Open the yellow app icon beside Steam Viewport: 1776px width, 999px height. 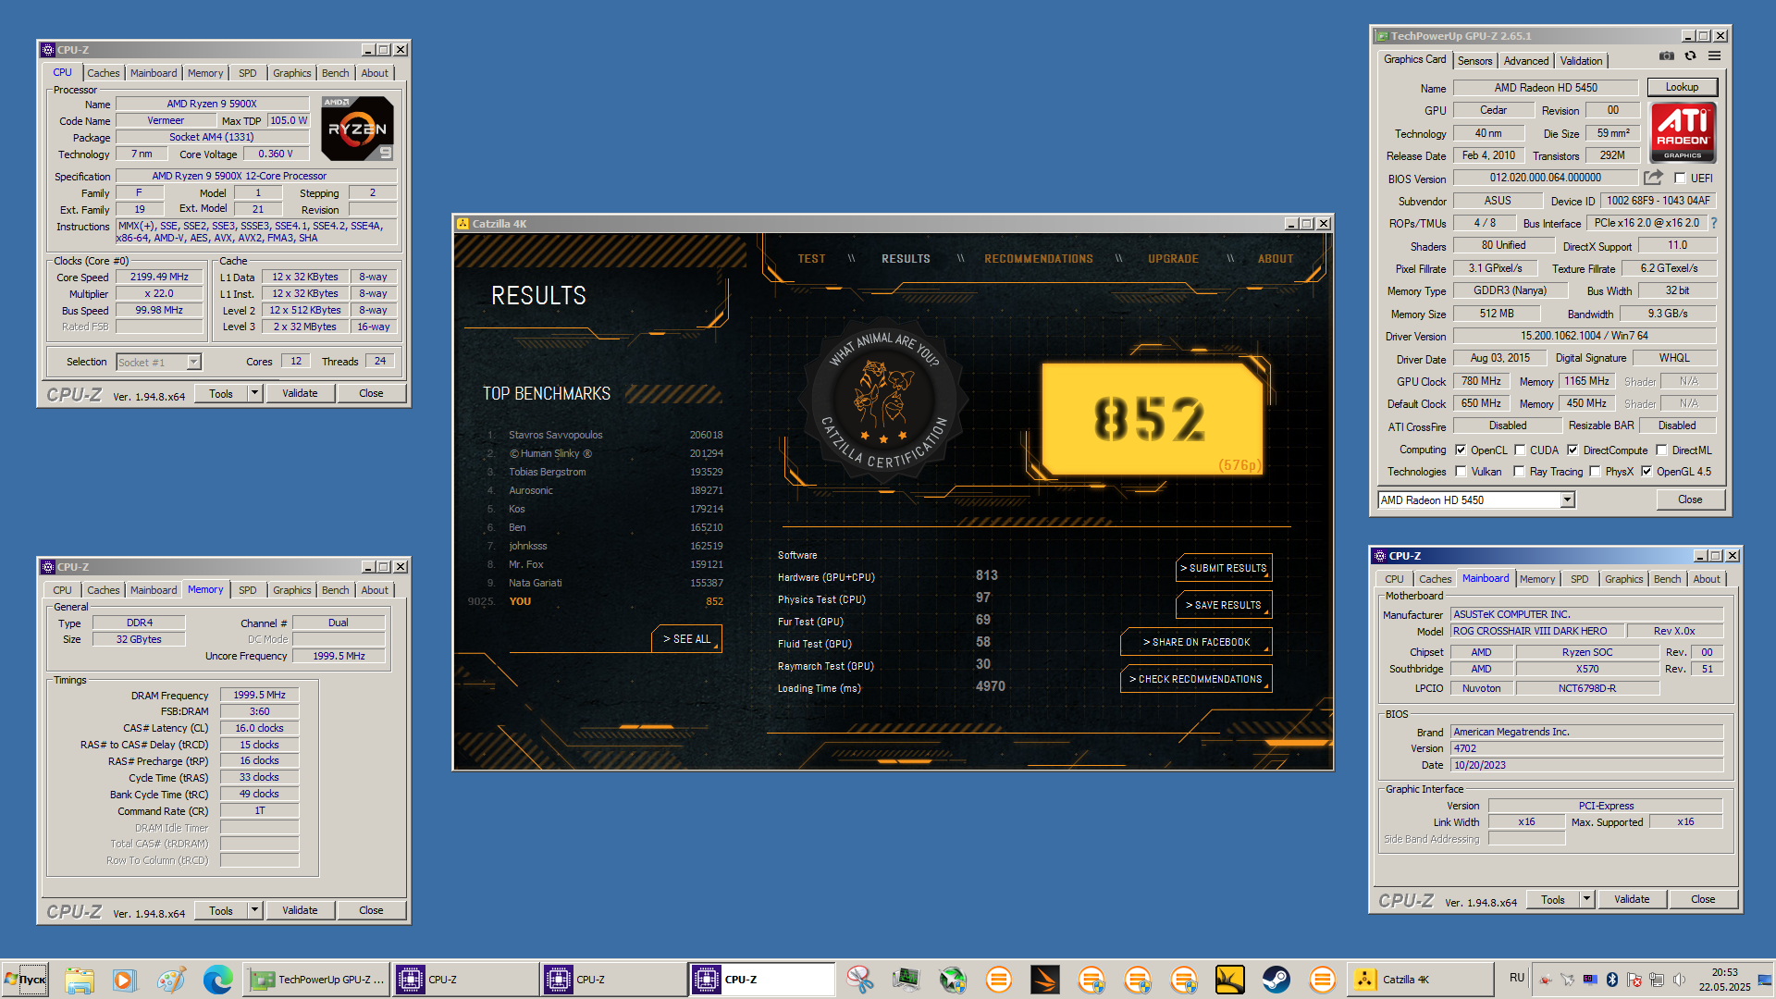(1230, 980)
